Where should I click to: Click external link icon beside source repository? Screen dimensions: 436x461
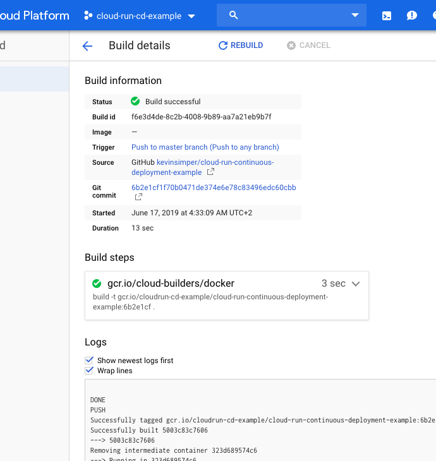(210, 172)
